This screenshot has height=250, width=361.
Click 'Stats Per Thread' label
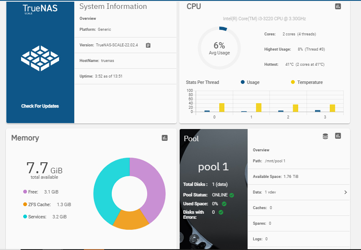[x=202, y=82]
